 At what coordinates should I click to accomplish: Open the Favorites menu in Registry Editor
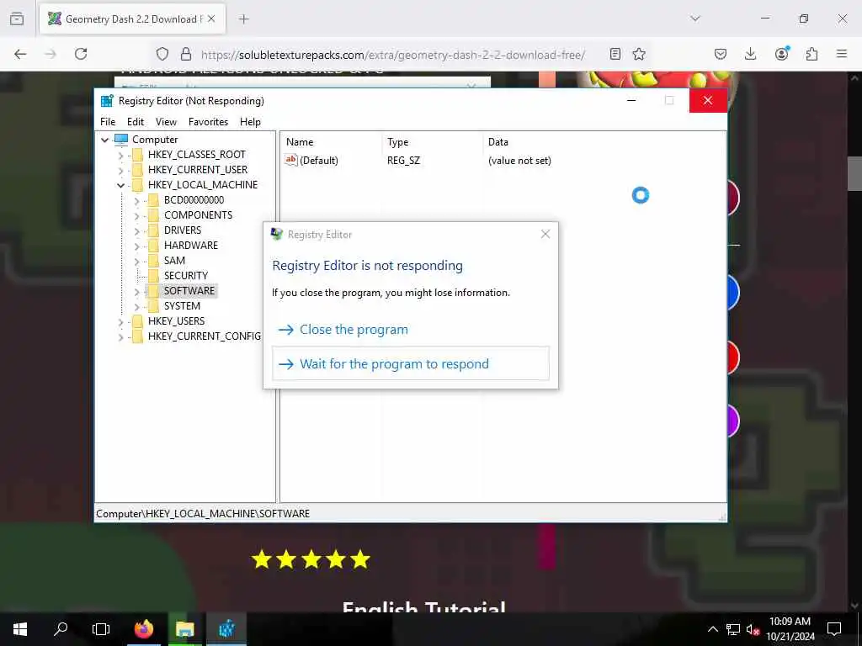point(209,122)
